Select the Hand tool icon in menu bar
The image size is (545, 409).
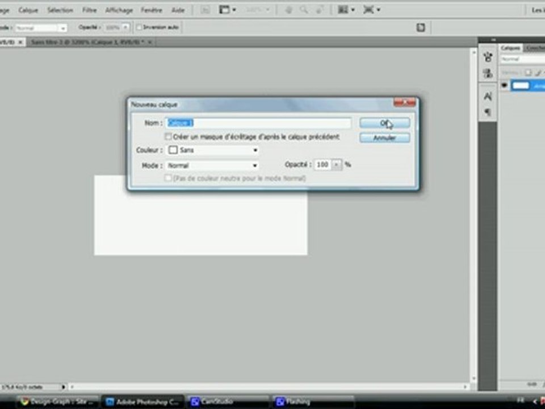pyautogui.click(x=288, y=10)
